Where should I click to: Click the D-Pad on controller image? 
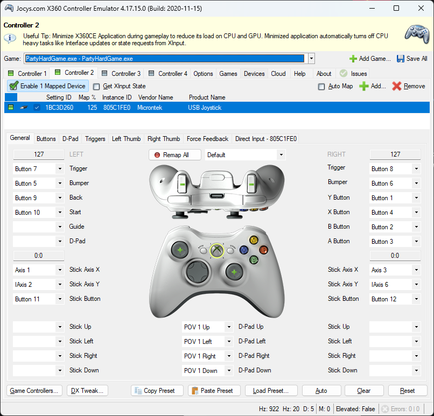point(198,272)
